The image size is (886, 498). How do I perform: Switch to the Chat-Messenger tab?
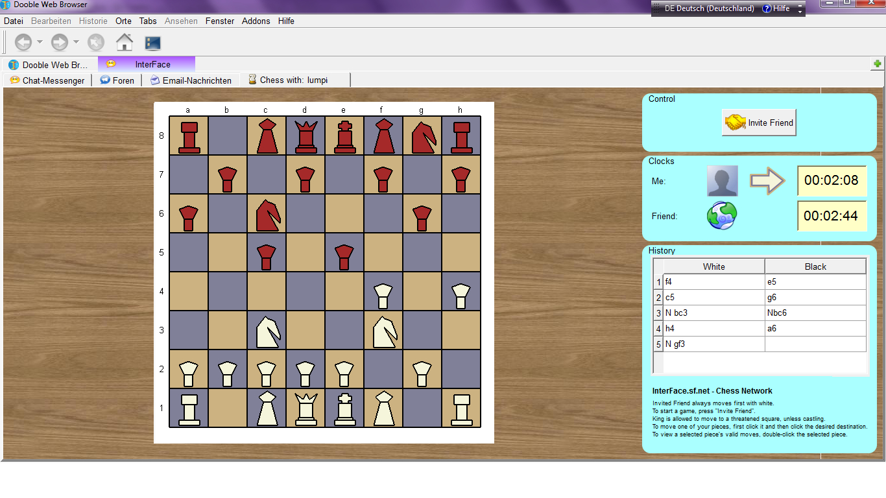coord(47,80)
